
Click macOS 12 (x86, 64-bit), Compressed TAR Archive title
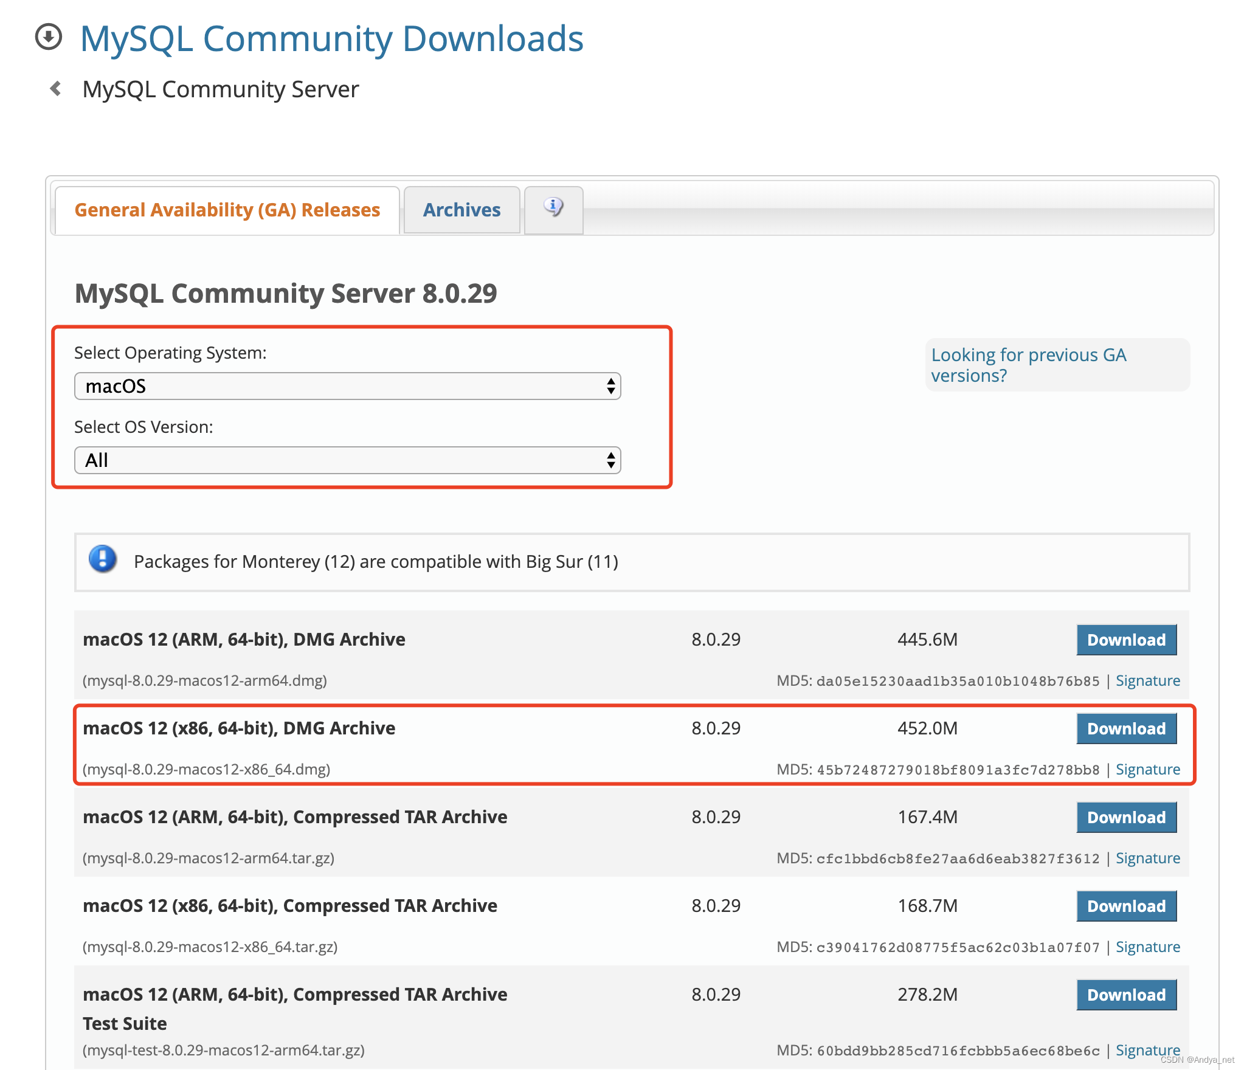coord(290,906)
